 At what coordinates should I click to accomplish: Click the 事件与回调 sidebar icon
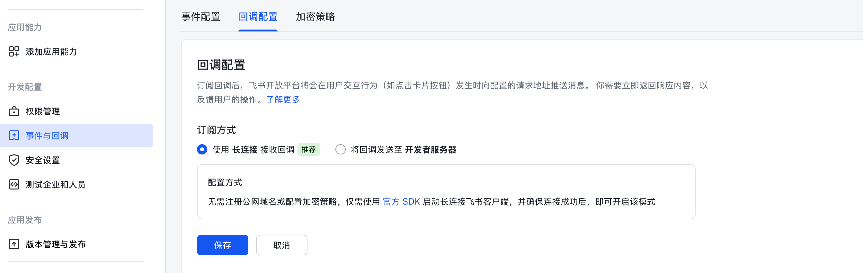[14, 136]
